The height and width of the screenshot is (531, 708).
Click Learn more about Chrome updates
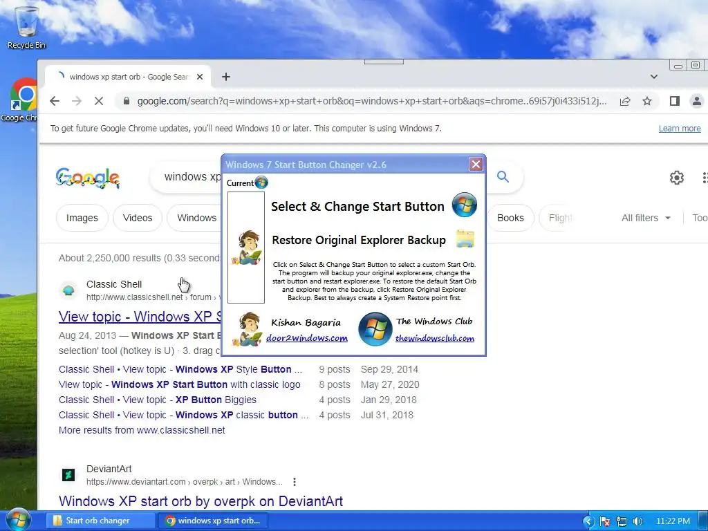coord(680,129)
